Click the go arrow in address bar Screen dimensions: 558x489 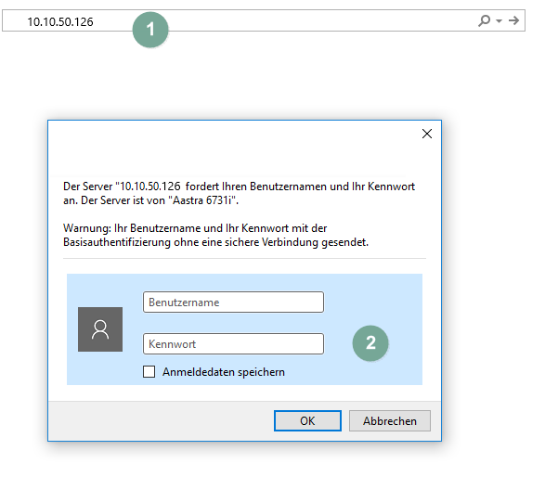[x=513, y=20]
